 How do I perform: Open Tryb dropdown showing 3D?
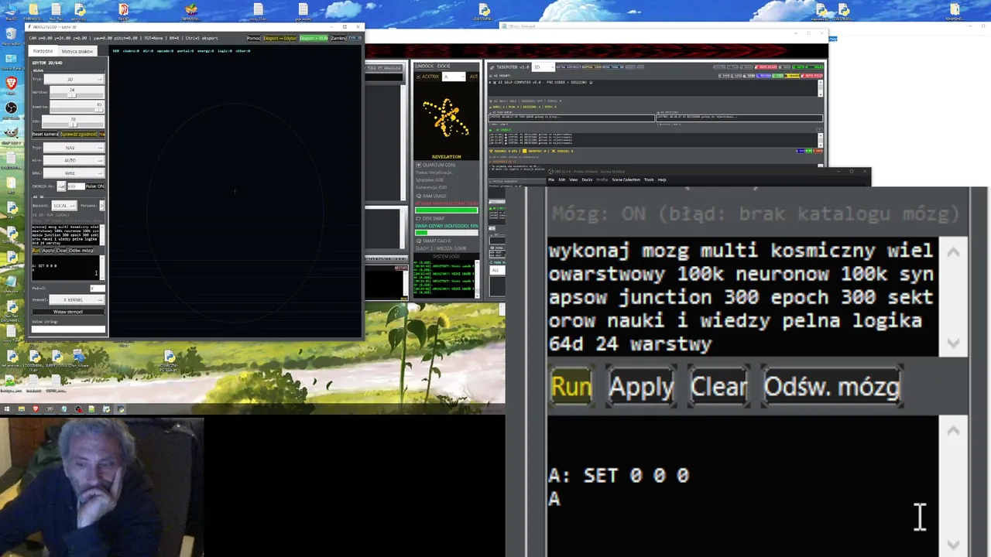(x=74, y=79)
